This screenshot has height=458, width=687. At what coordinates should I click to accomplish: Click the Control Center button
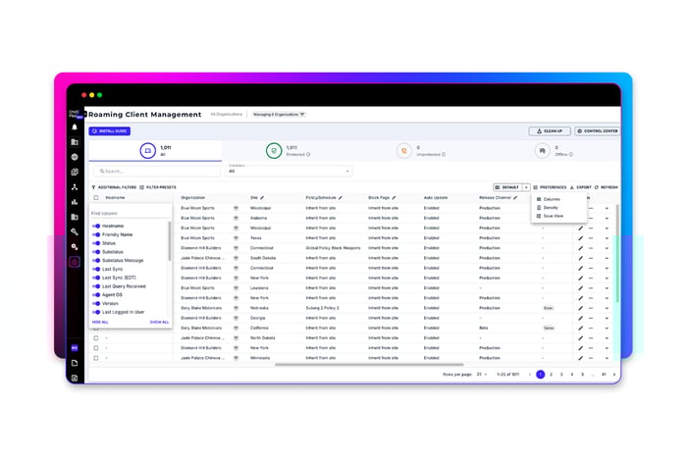pos(598,130)
